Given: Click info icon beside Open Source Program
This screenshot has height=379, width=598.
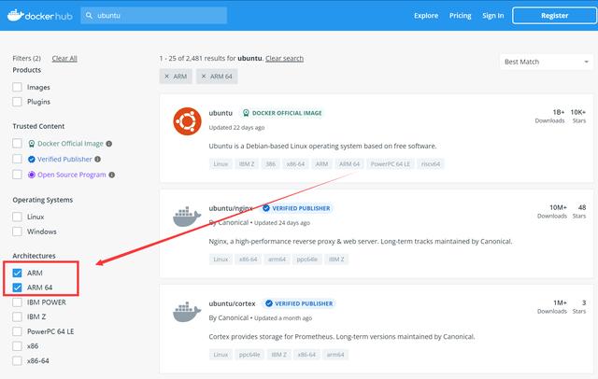Looking at the screenshot, I should [112, 175].
